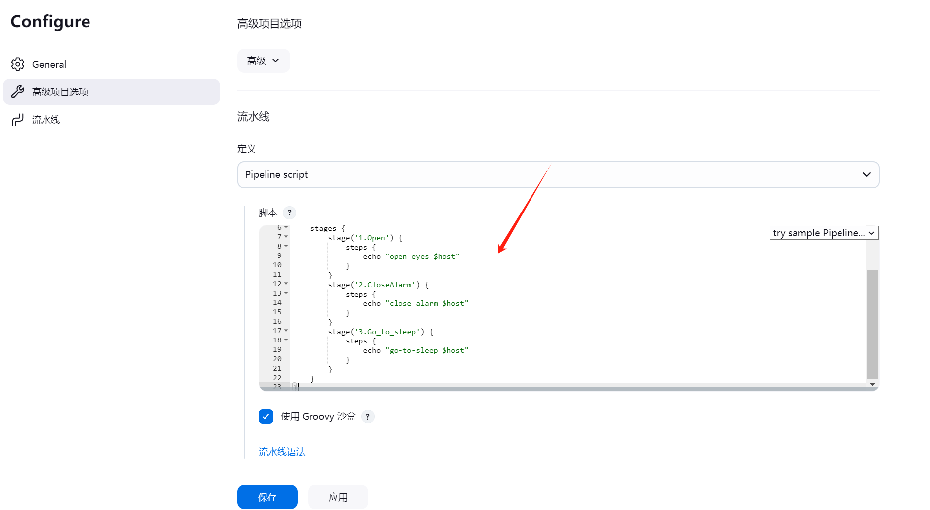Viewport: 930px width, 510px height.
Task: Select 高级项目选项 sidebar item
Action: tap(111, 92)
